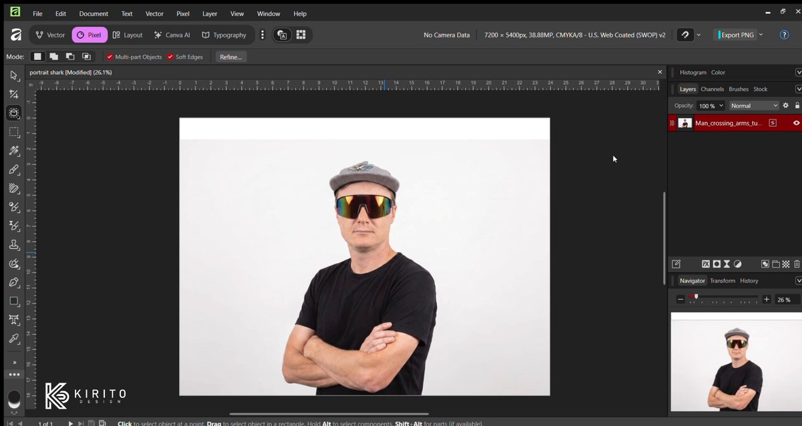Select the Clone stamp tool

click(13, 245)
